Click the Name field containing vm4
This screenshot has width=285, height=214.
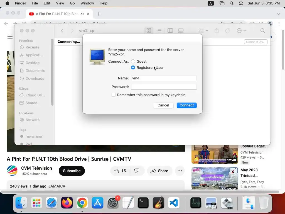[x=164, y=78]
